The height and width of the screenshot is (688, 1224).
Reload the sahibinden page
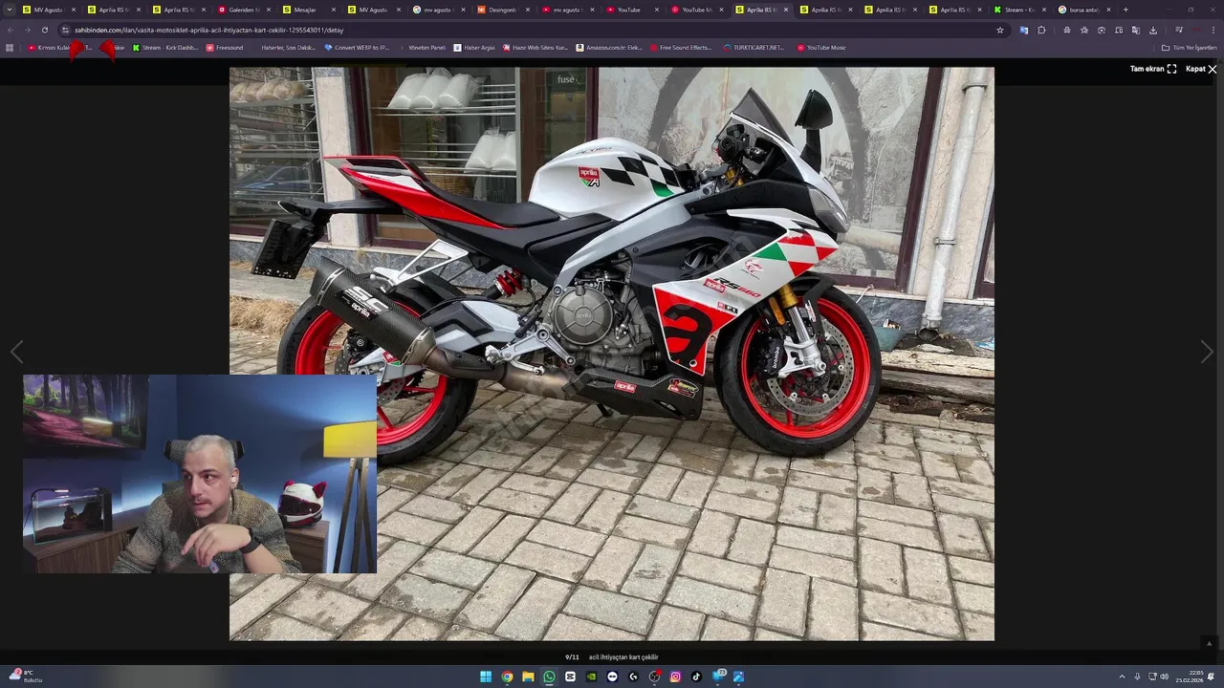click(x=44, y=30)
